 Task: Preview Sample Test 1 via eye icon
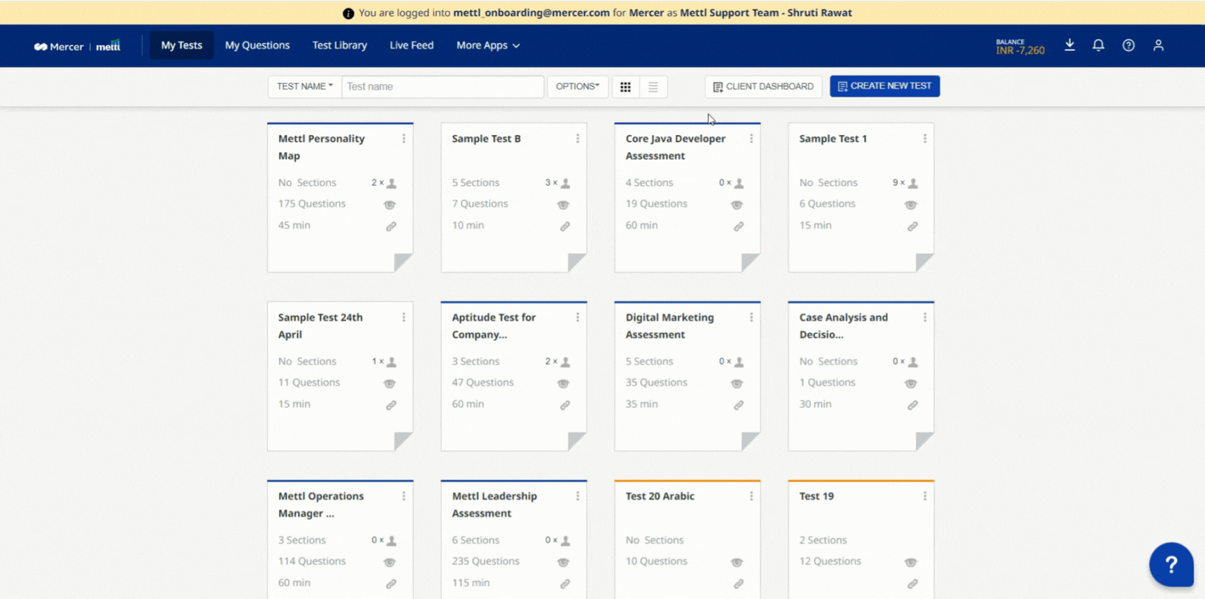click(910, 205)
